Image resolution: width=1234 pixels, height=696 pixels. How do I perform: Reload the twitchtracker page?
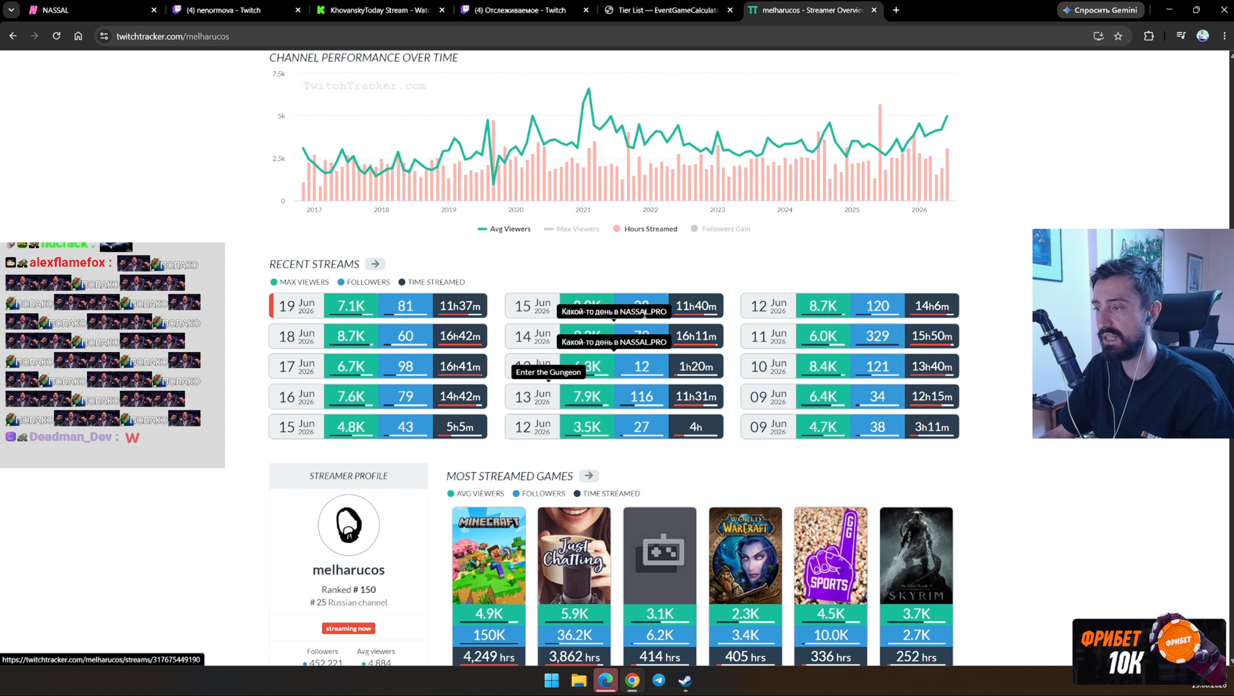56,36
